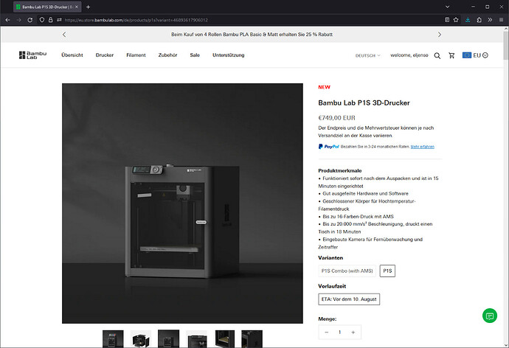Select the third product thumbnail
Screen dimensions: 509x348
[x=168, y=339]
